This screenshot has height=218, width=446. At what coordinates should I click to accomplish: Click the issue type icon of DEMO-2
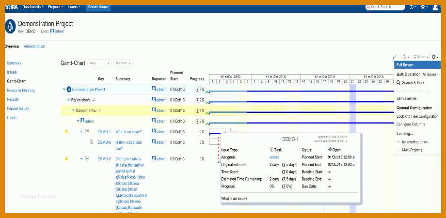[87, 158]
